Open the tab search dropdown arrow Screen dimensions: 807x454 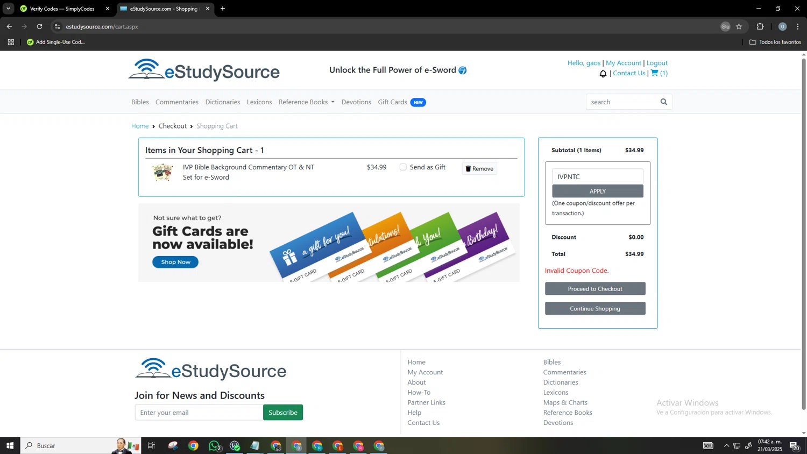pyautogui.click(x=8, y=9)
